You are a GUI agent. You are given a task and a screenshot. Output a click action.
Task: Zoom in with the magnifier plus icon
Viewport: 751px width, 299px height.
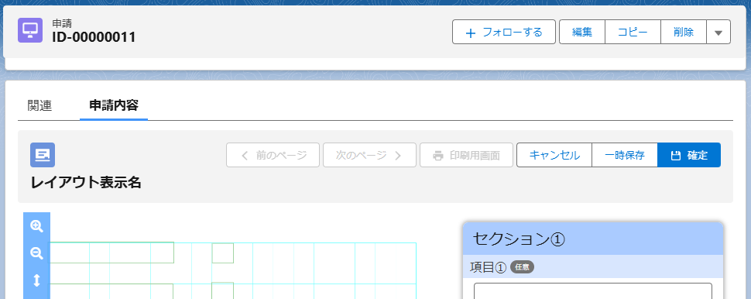click(x=37, y=226)
